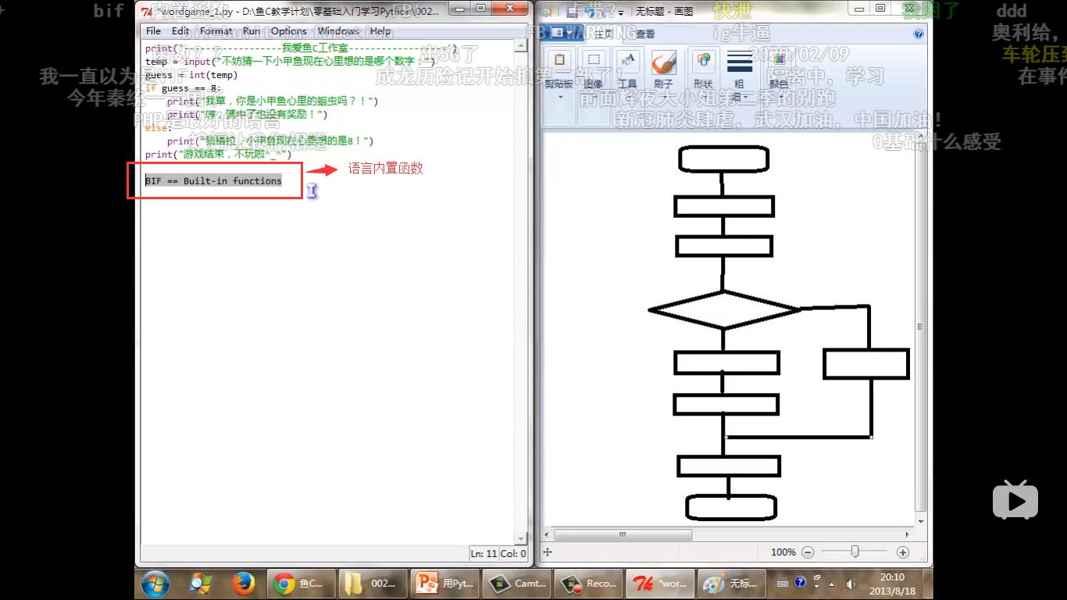1067x600 pixels.
Task: Open the Shapes (形状) gallery
Action: tap(703, 70)
